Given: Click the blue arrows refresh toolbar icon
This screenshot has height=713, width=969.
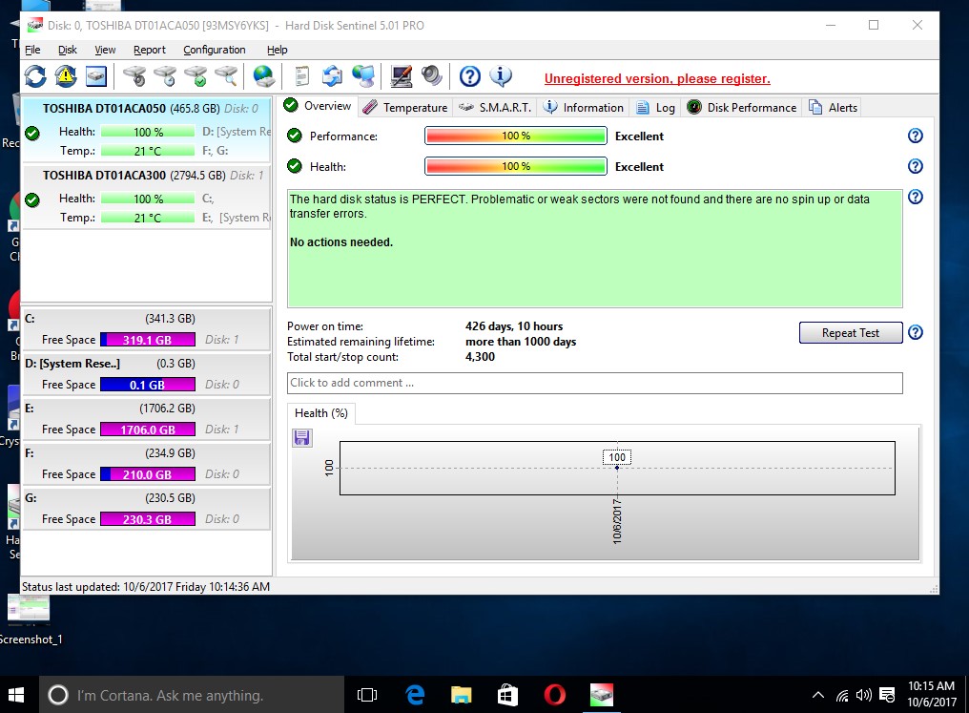Looking at the screenshot, I should pyautogui.click(x=35, y=76).
